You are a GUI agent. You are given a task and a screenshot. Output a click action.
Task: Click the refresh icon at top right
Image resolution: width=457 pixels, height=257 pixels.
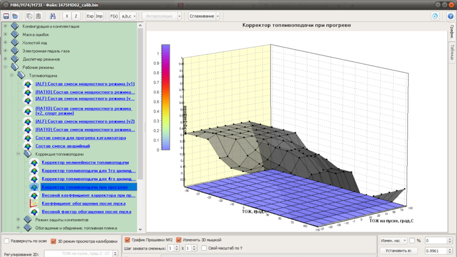435,16
